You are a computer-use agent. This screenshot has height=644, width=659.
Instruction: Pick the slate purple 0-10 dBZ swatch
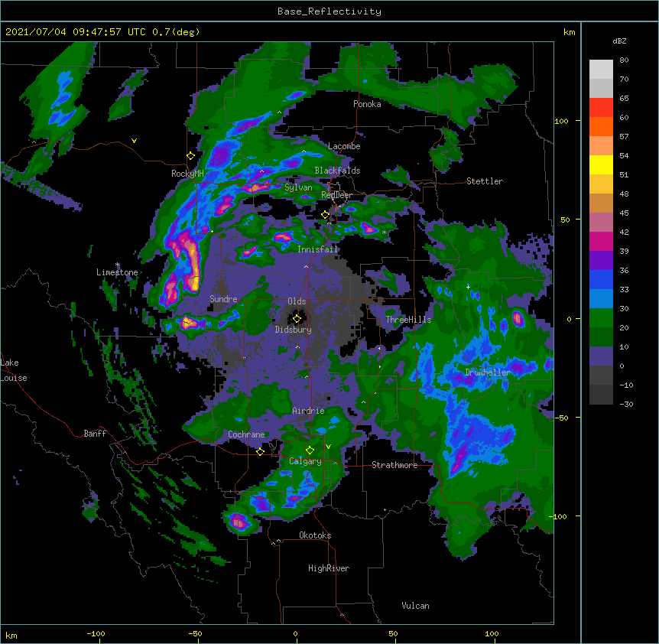(601, 356)
